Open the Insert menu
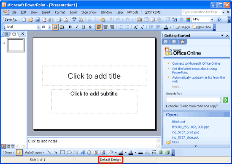The height and width of the screenshot is (164, 232). tap(46, 12)
